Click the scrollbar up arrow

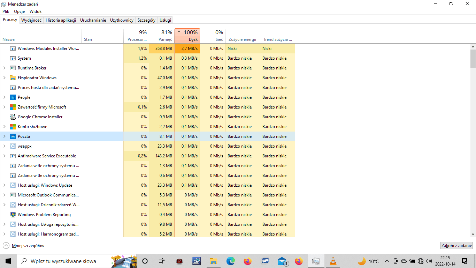click(473, 46)
